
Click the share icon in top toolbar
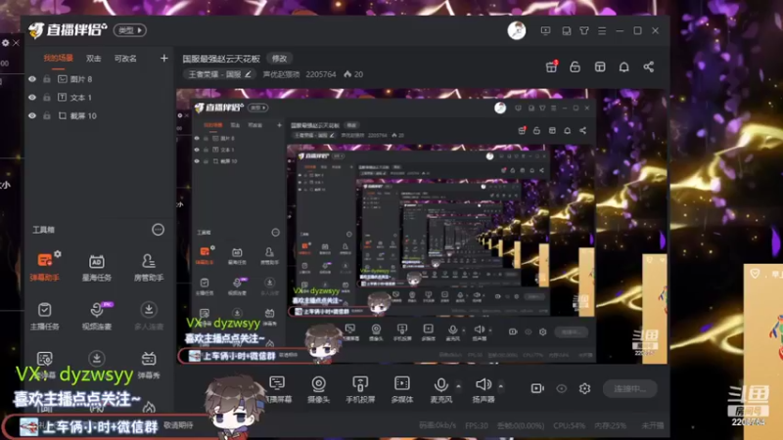648,66
